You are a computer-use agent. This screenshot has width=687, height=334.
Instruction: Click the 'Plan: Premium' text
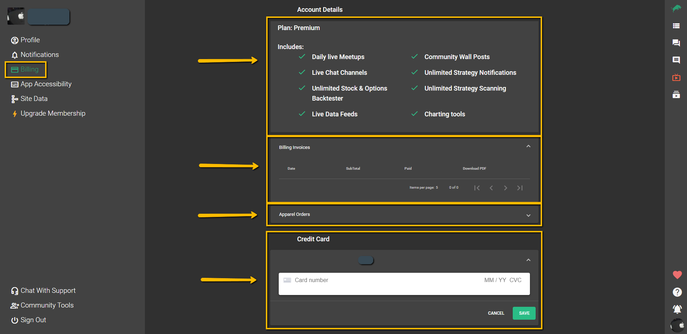299,28
